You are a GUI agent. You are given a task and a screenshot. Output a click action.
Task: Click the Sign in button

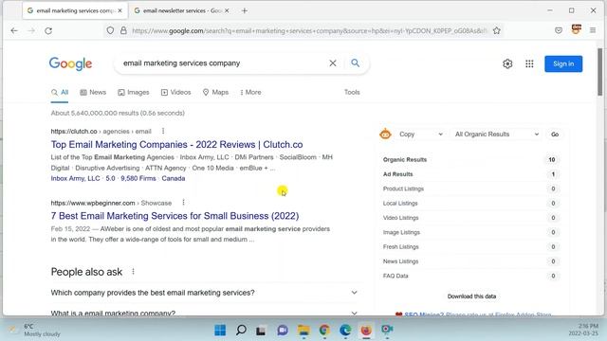(563, 63)
